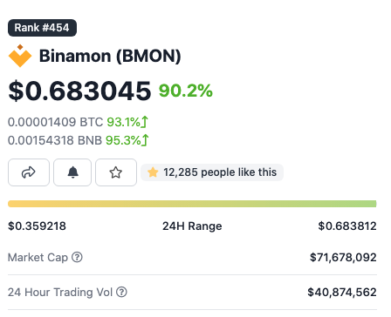Click the 0.00154318 BNB price
391x317 pixels.
(x=55, y=140)
